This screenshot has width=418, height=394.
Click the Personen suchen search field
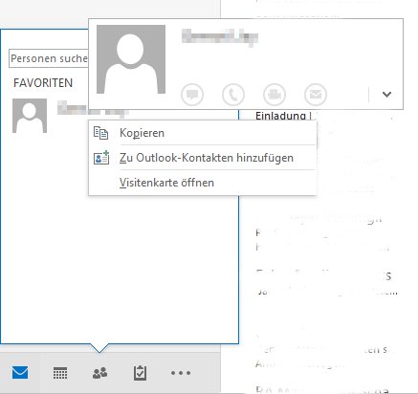pos(49,58)
